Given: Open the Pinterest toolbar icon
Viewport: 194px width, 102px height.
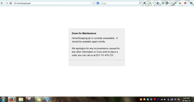Looking at the screenshot, I should tap(185, 3).
